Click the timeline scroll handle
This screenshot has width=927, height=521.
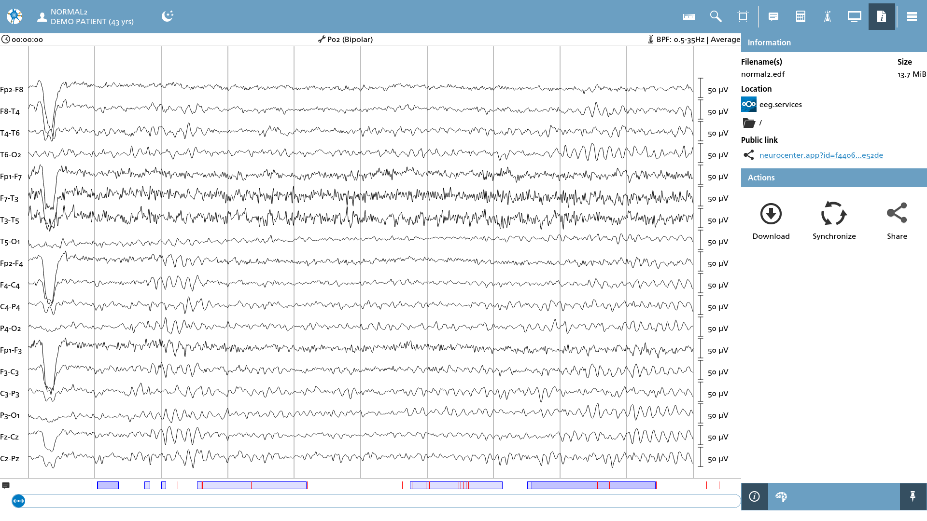[18, 501]
